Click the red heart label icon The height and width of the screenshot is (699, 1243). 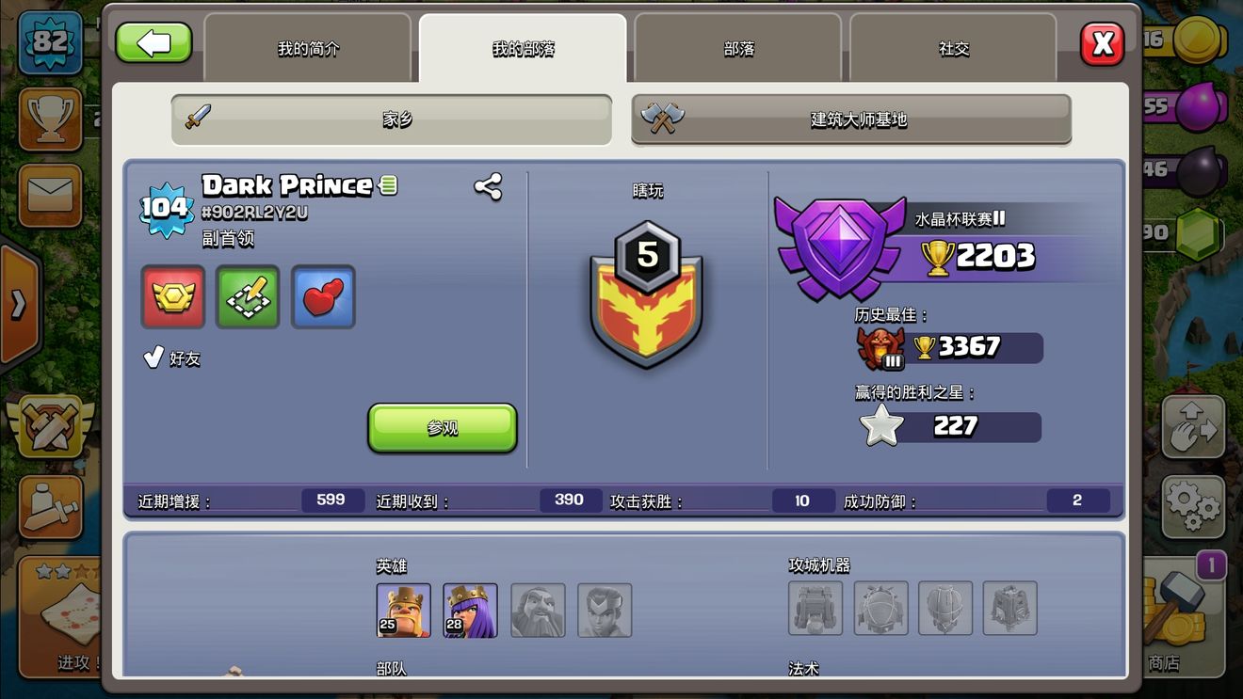323,296
